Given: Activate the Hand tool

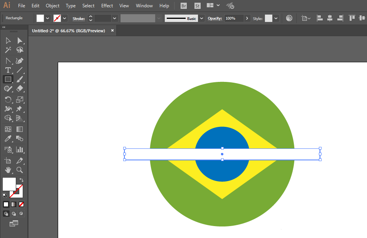Looking at the screenshot, I should pyautogui.click(x=8, y=170).
